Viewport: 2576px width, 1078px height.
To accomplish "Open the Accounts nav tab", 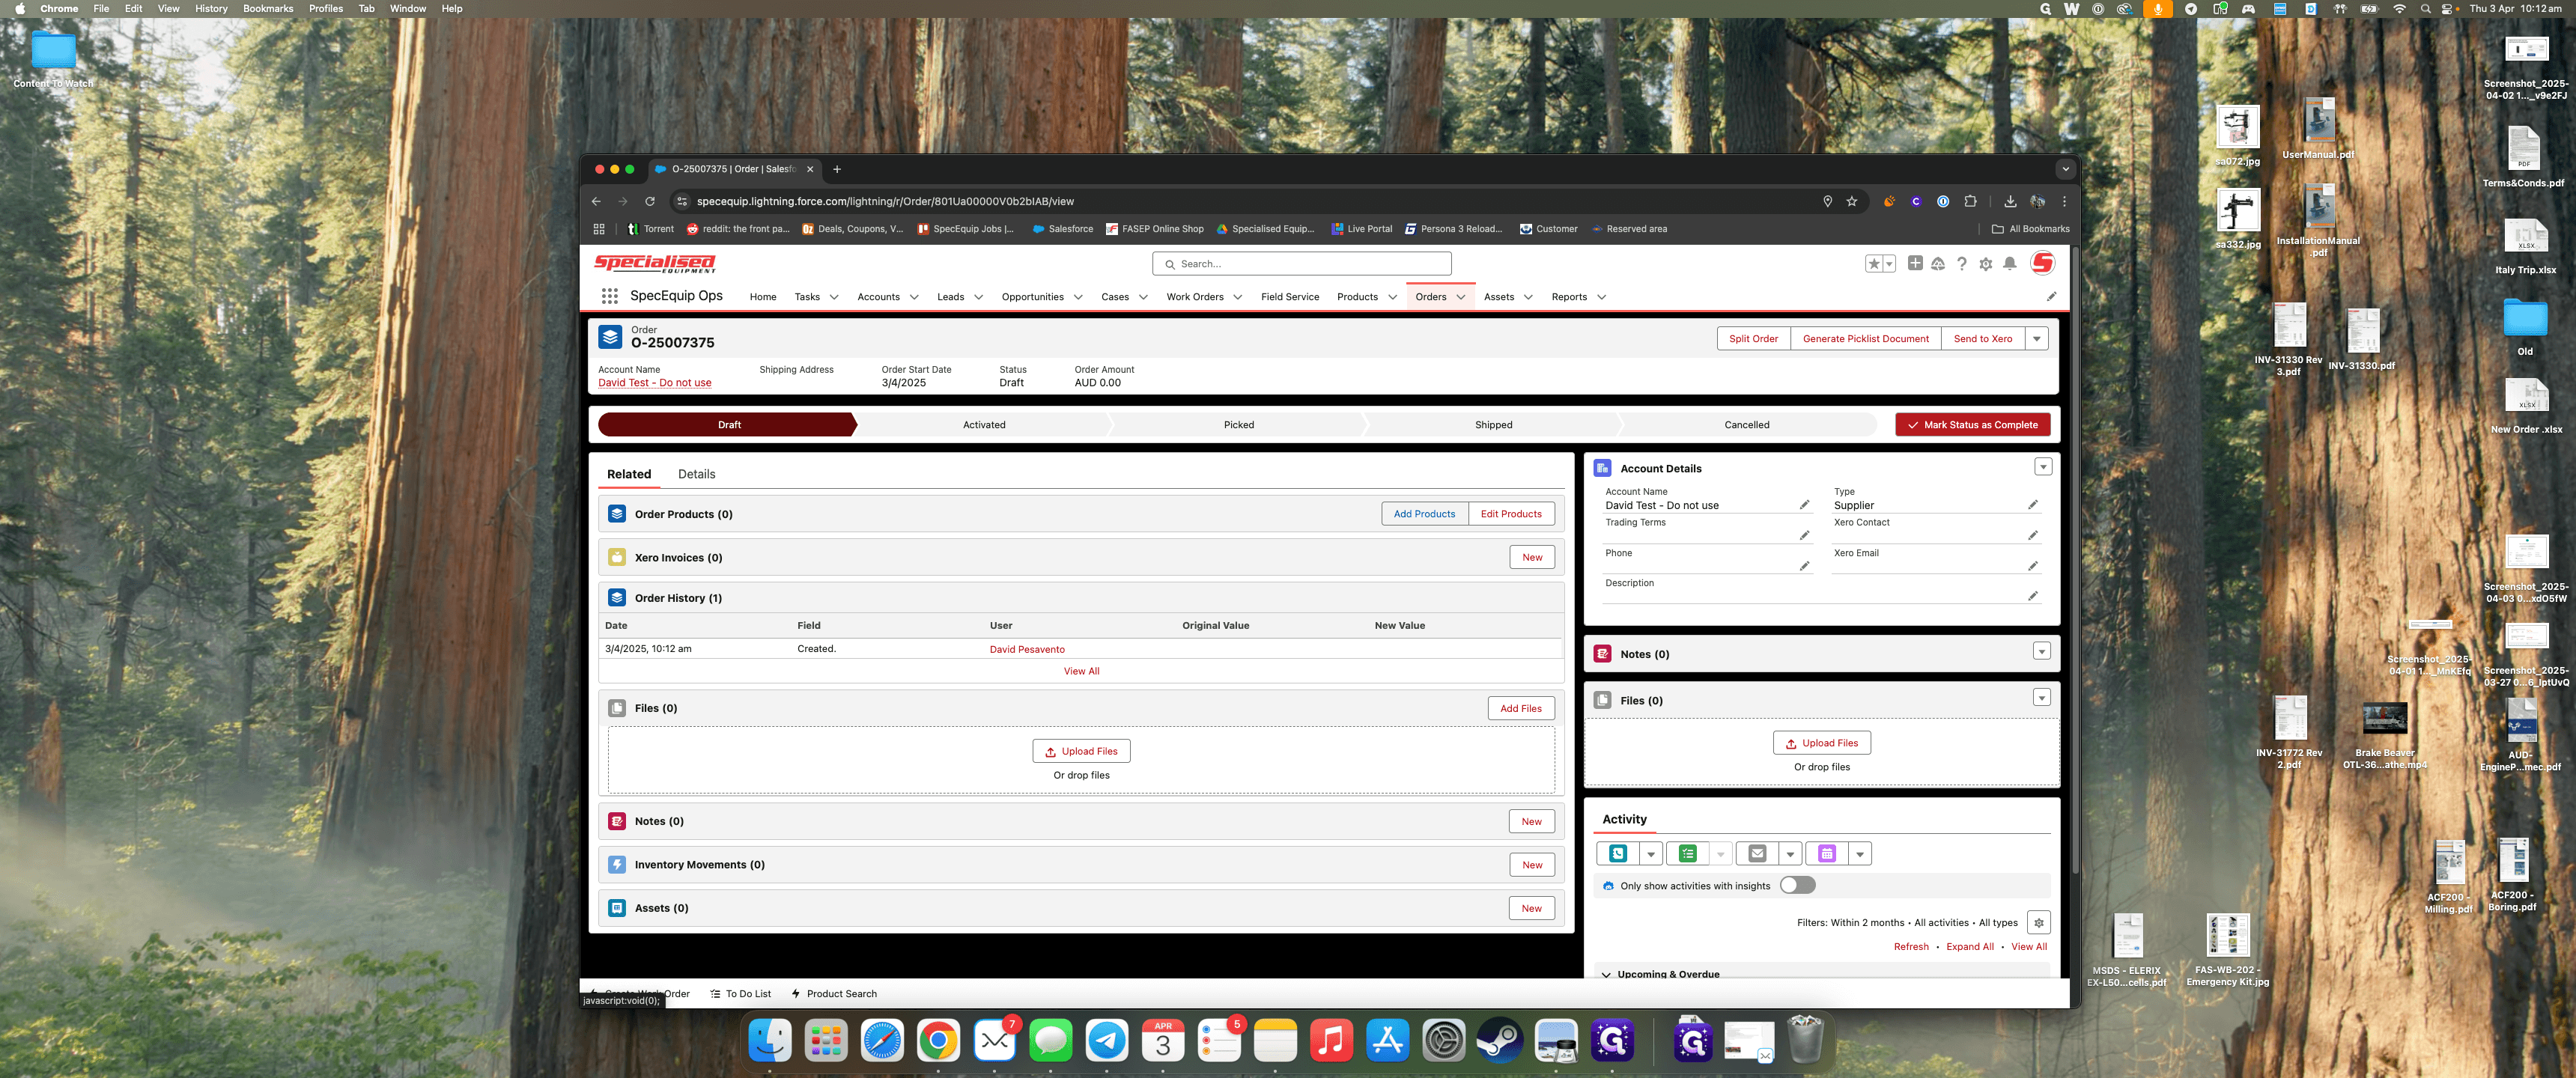I will [x=878, y=297].
